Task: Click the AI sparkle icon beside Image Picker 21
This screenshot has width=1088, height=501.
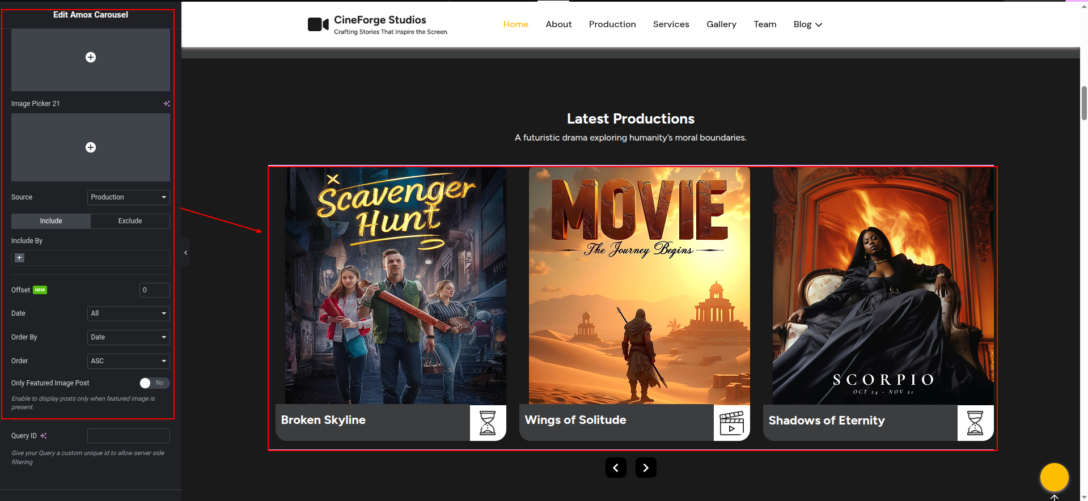Action: point(167,104)
